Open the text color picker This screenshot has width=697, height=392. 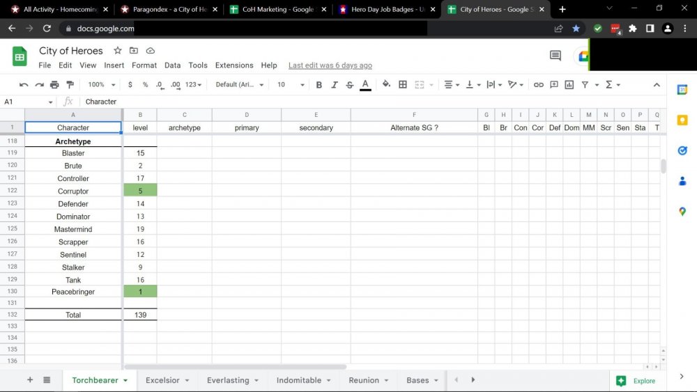(x=365, y=84)
